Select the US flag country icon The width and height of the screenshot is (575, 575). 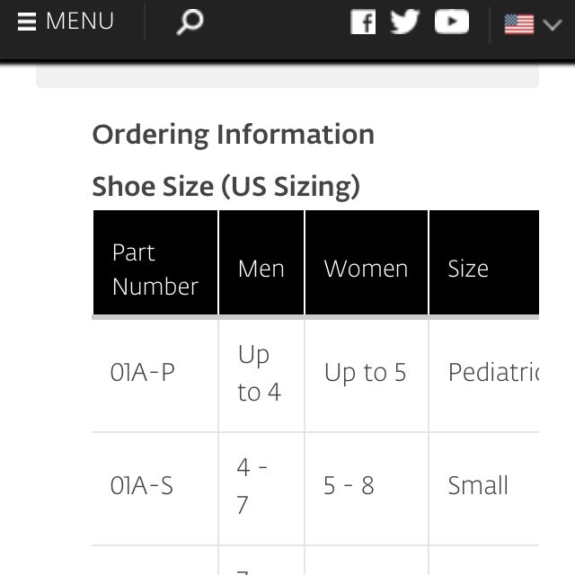519,24
